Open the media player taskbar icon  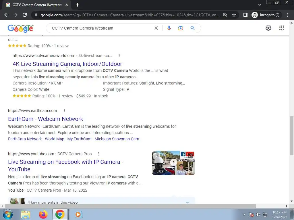point(78,214)
